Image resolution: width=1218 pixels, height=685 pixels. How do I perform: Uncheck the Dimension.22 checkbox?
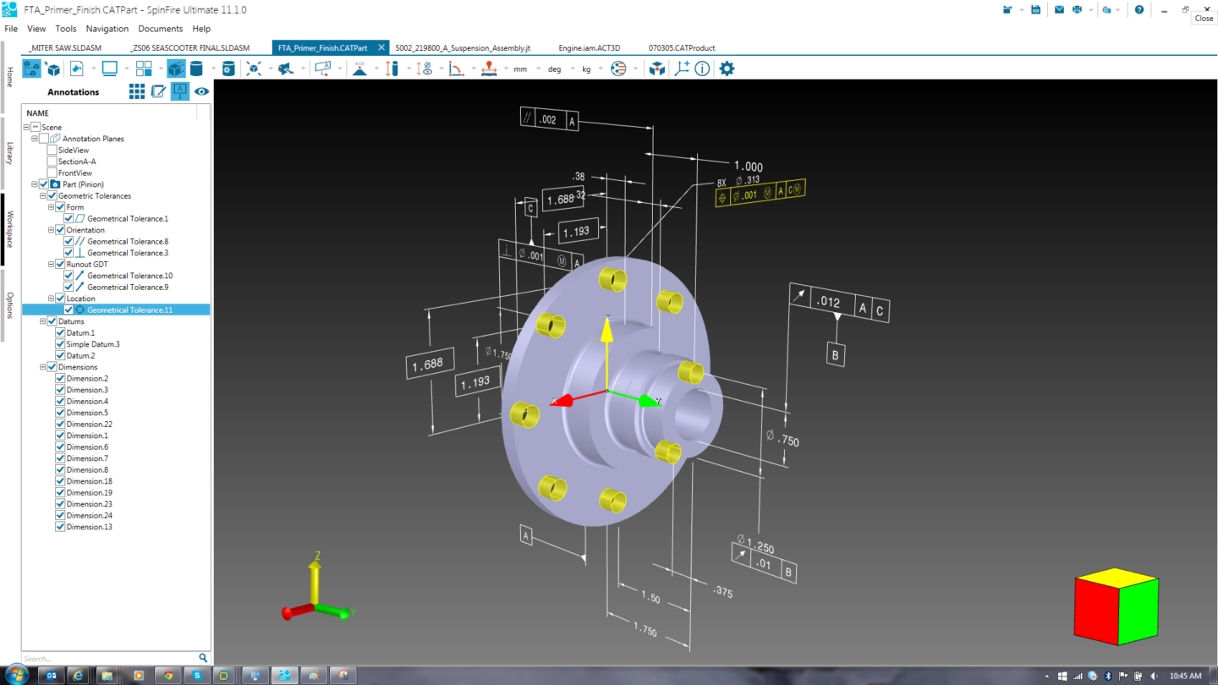pos(60,425)
